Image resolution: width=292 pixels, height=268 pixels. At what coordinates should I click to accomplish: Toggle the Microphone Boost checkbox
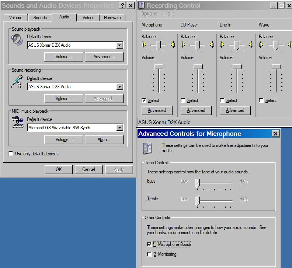(149, 244)
